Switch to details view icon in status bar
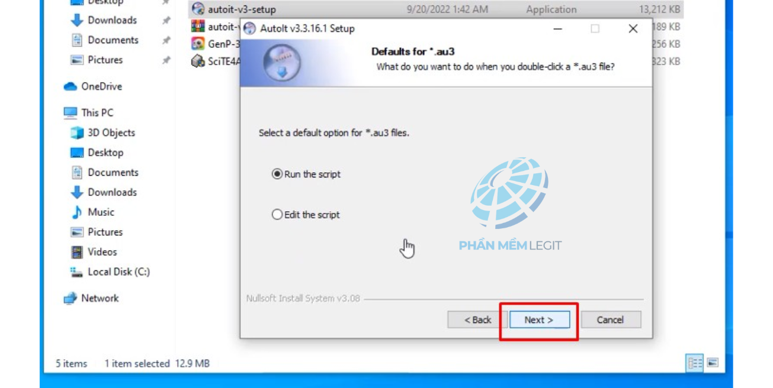The width and height of the screenshot is (773, 388). point(695,363)
